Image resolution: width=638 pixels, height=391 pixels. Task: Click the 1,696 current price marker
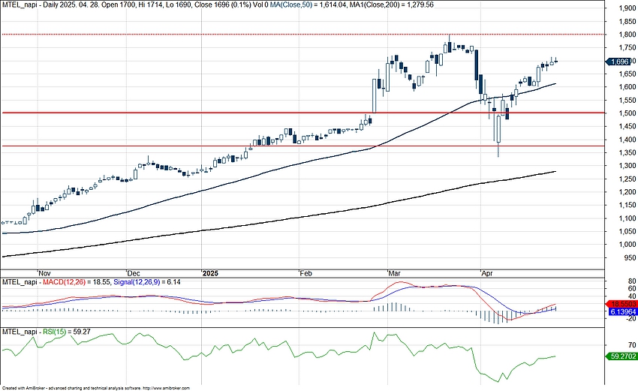pos(619,62)
